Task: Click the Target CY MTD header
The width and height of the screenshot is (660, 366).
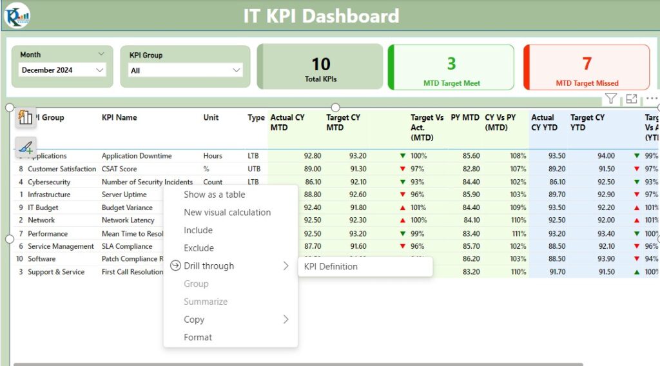Action: [343, 122]
